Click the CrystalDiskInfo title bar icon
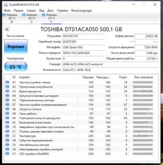Screen dimensions: 163x165 tap(6, 4)
